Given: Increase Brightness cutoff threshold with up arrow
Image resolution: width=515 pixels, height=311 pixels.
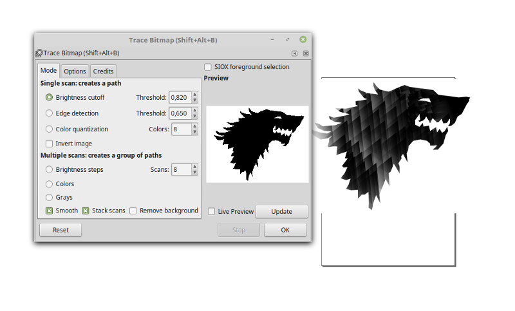Looking at the screenshot, I should 195,95.
